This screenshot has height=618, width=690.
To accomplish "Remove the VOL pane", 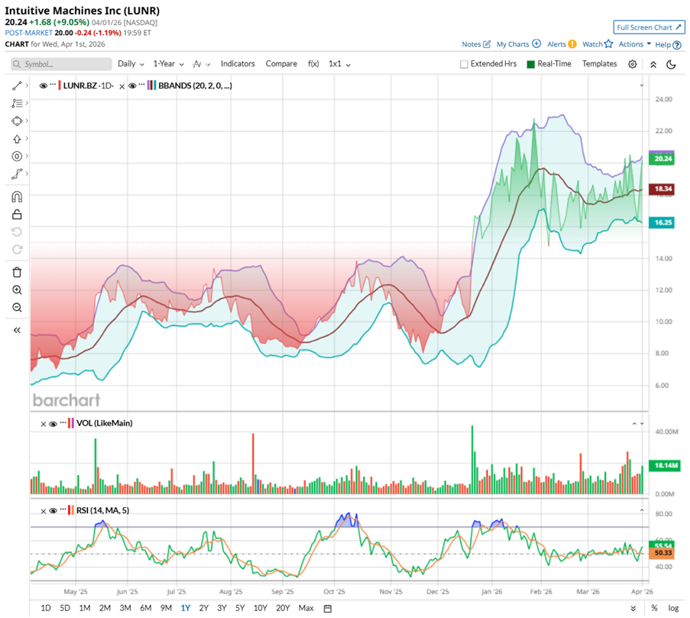I will tap(43, 424).
